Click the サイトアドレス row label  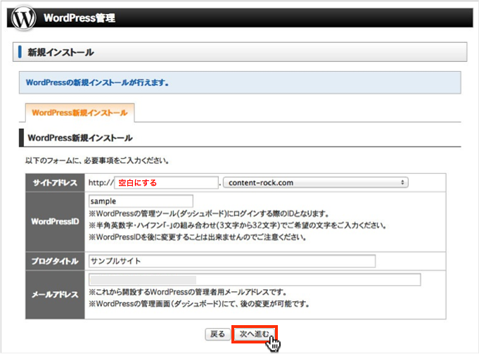(55, 183)
